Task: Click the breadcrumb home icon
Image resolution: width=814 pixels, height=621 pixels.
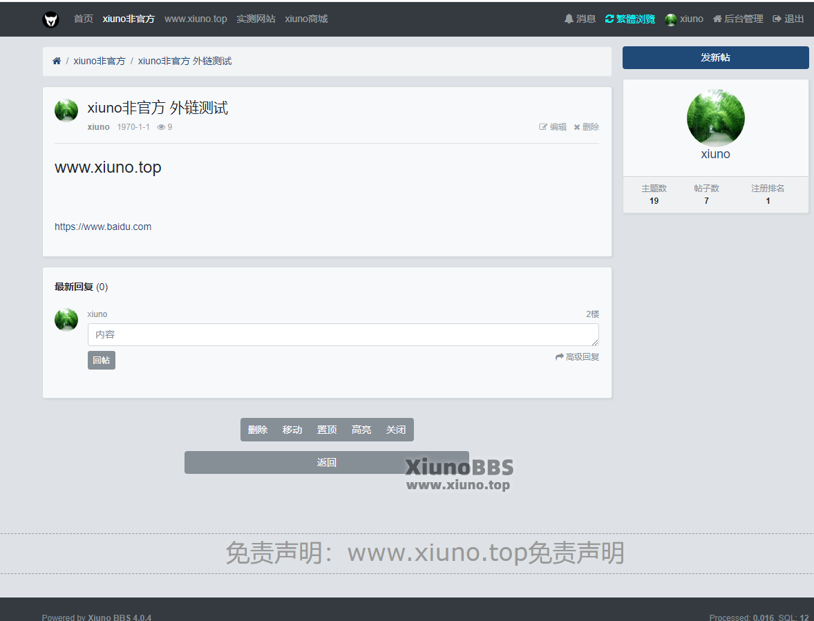Action: point(57,61)
